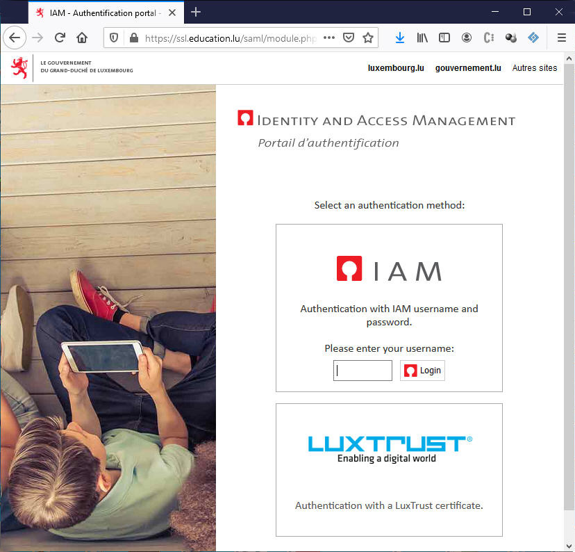The image size is (575, 552).
Task: Save page to Pocket
Action: [349, 38]
